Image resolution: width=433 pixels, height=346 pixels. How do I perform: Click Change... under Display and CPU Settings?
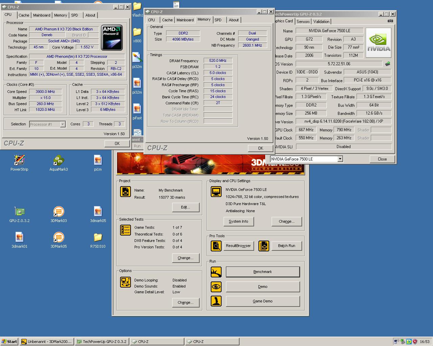tap(287, 221)
